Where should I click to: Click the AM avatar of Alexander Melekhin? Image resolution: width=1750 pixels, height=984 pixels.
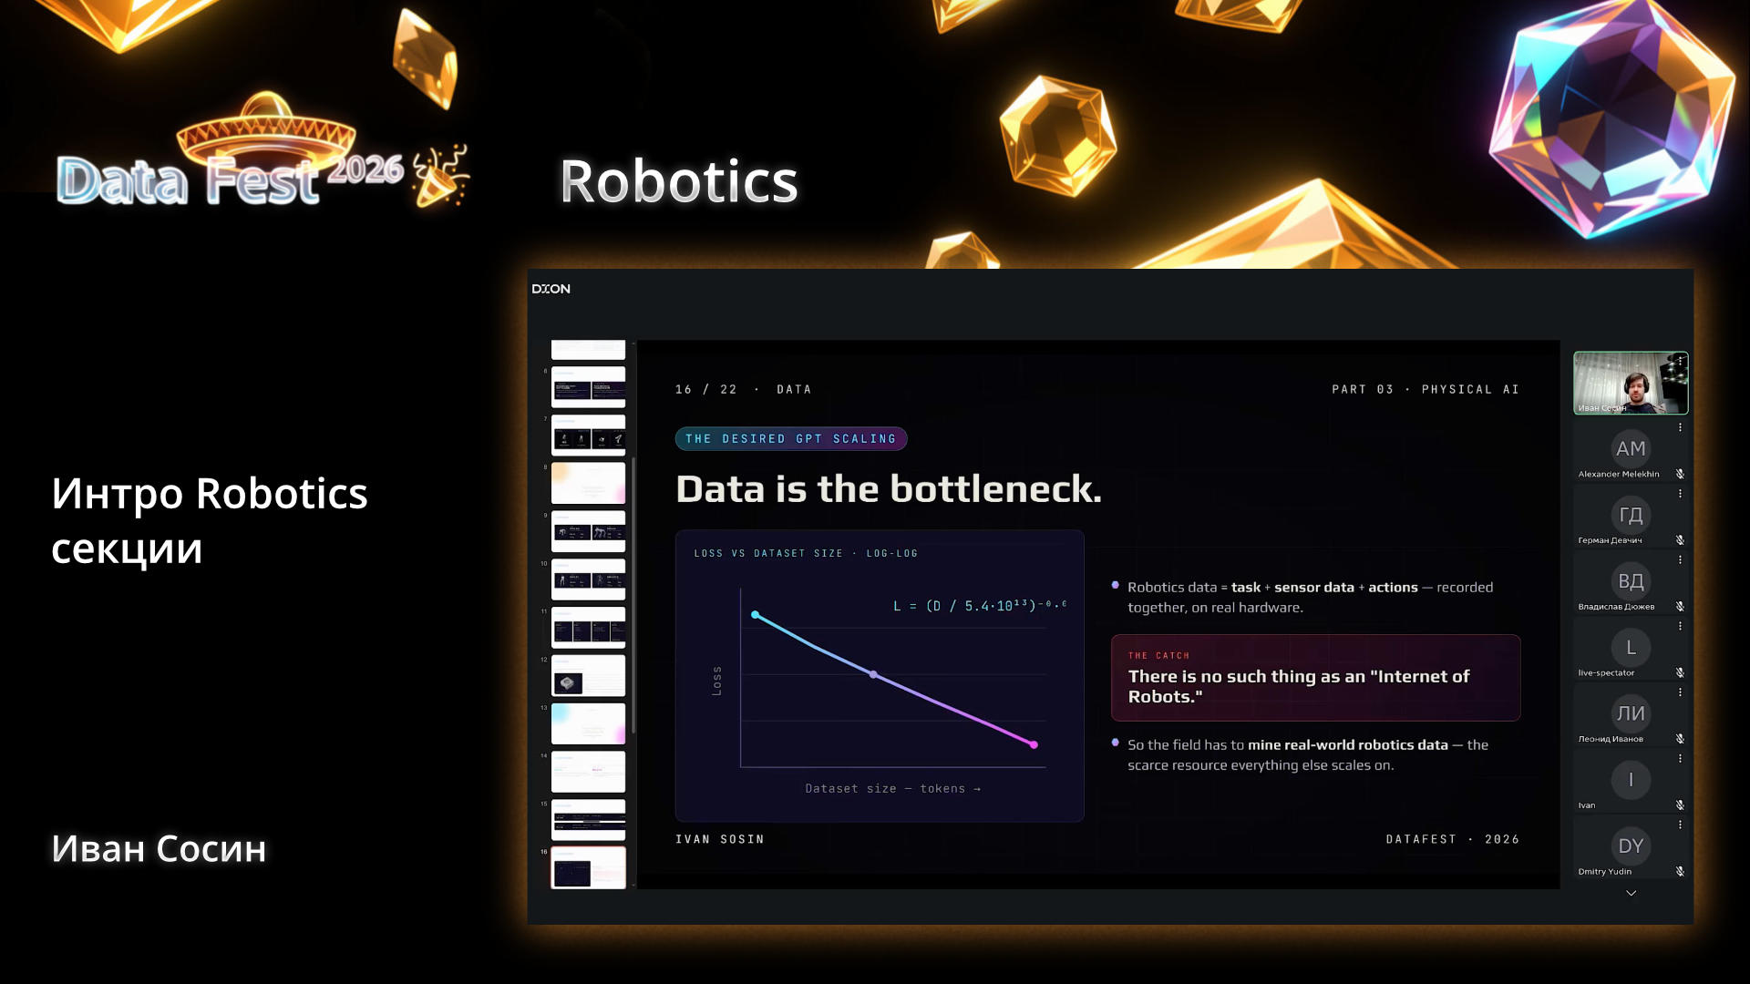pos(1631,448)
